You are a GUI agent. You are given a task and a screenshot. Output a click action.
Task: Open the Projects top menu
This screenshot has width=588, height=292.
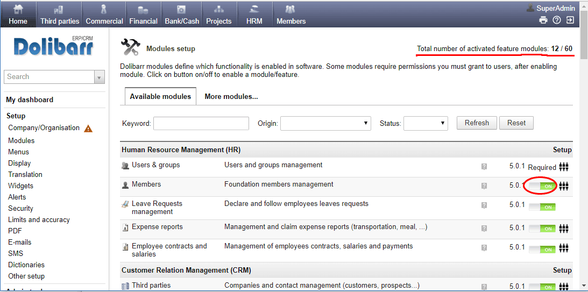tap(218, 14)
